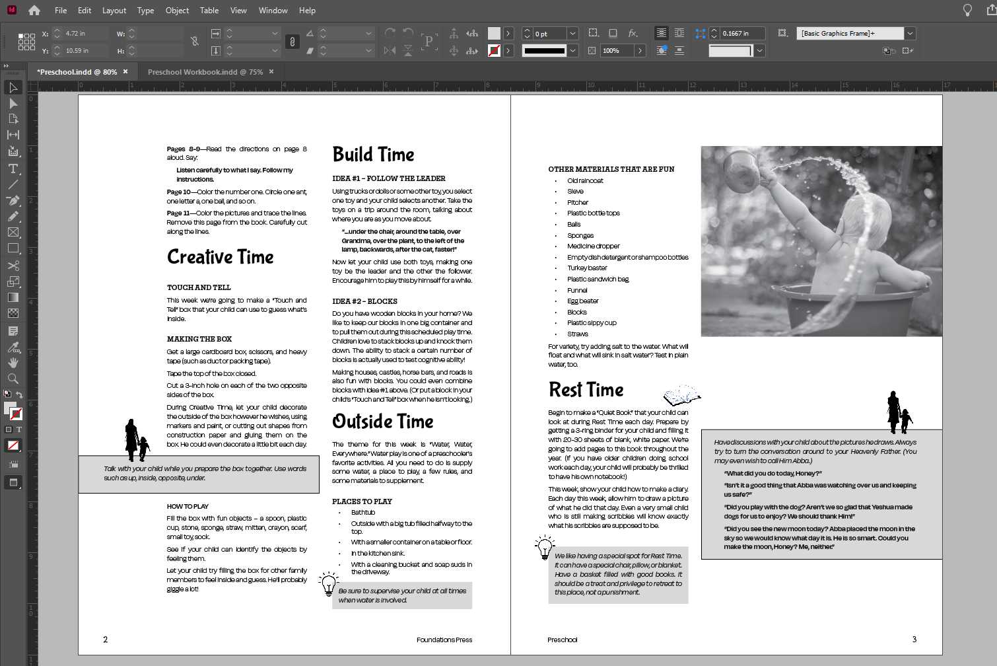The image size is (997, 666).
Task: Open the Object menu
Action: point(177,11)
